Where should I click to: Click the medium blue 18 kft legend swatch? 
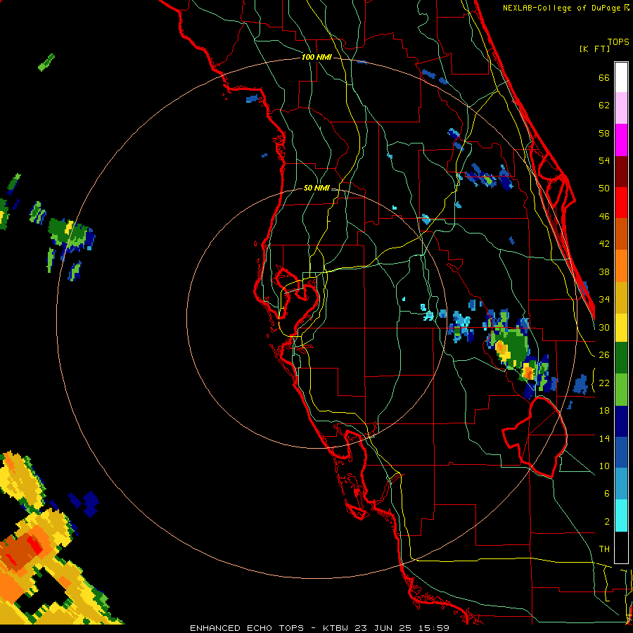[621, 452]
